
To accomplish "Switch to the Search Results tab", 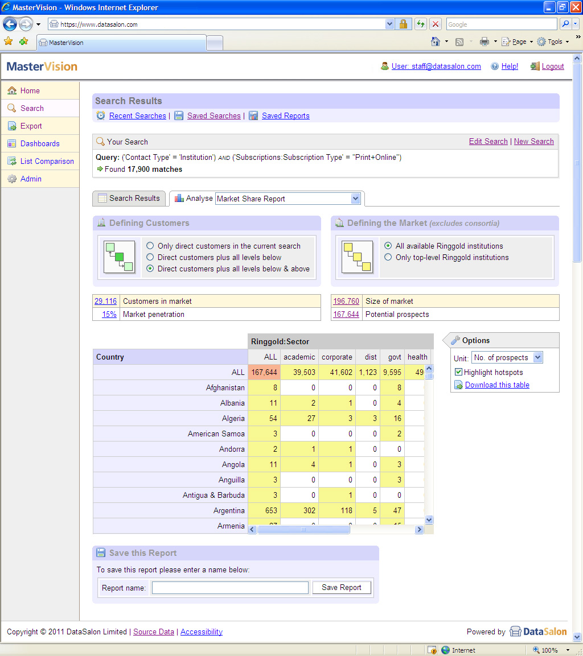I will (129, 198).
